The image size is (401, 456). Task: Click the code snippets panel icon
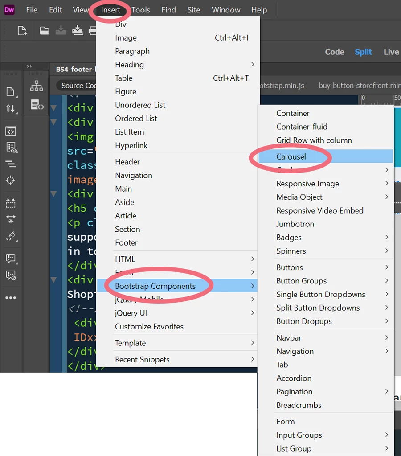37,105
